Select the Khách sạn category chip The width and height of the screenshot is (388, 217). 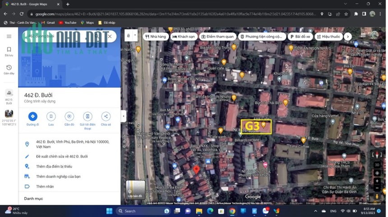point(184,37)
